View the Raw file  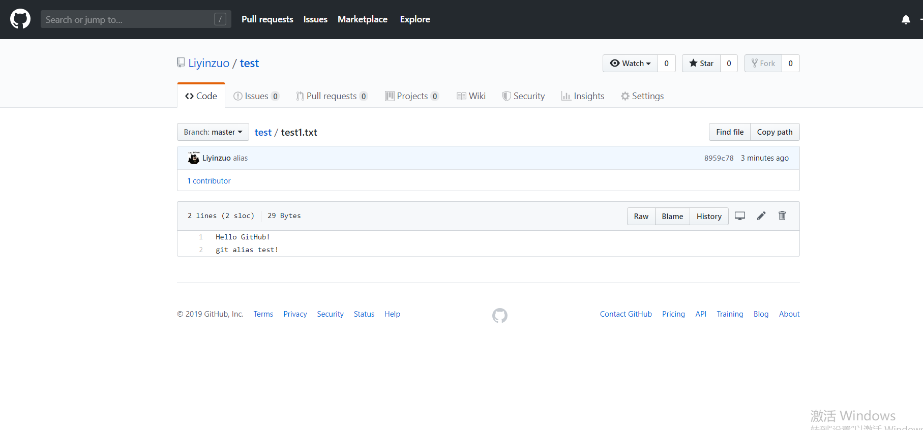[641, 217]
